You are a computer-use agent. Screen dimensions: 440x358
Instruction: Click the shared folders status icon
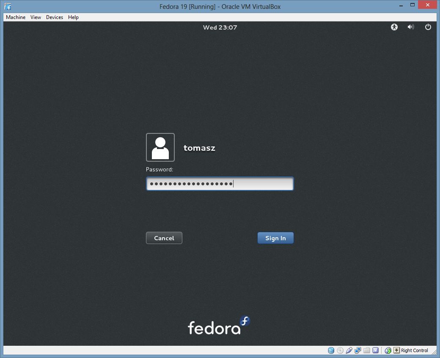[367, 350]
